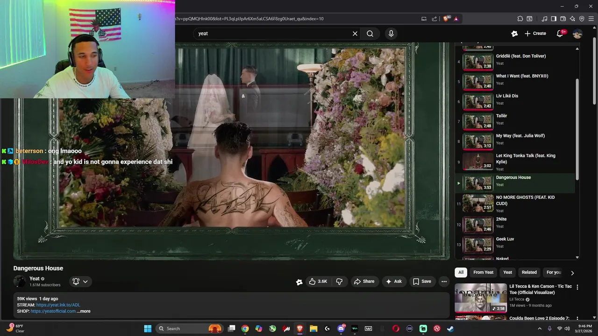The width and height of the screenshot is (598, 336).
Task: Click the Brave Shields lion icon
Action: (446, 19)
